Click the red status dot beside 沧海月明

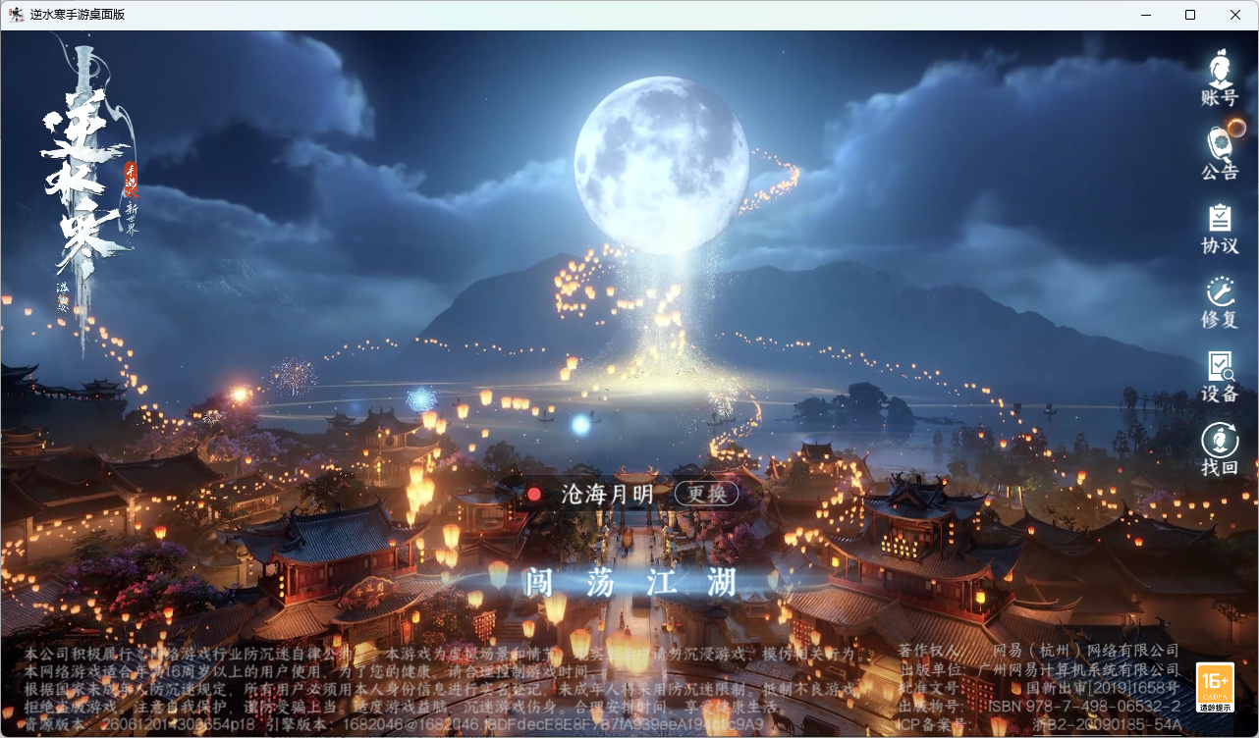(534, 494)
